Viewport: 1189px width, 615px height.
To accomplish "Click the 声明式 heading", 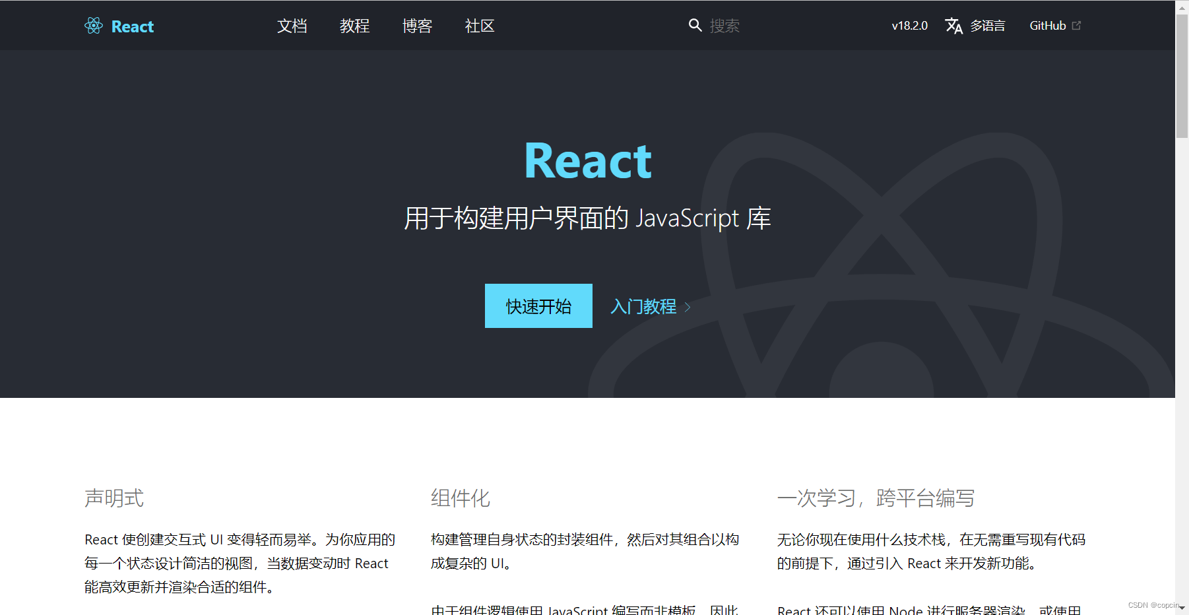I will [114, 498].
